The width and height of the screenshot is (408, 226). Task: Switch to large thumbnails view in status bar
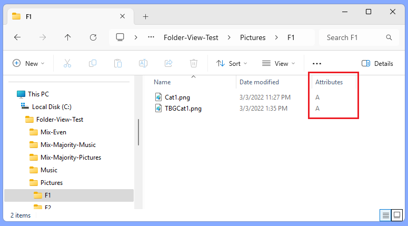point(397,215)
